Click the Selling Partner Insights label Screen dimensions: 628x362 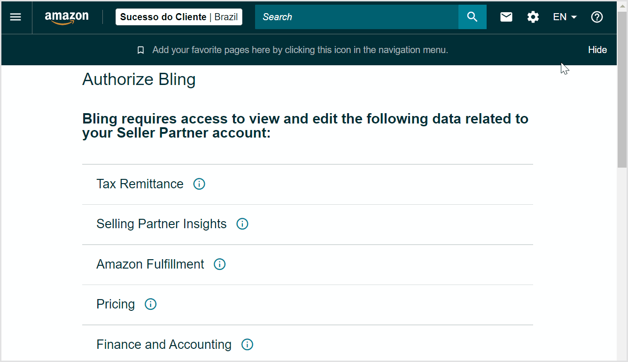162,224
